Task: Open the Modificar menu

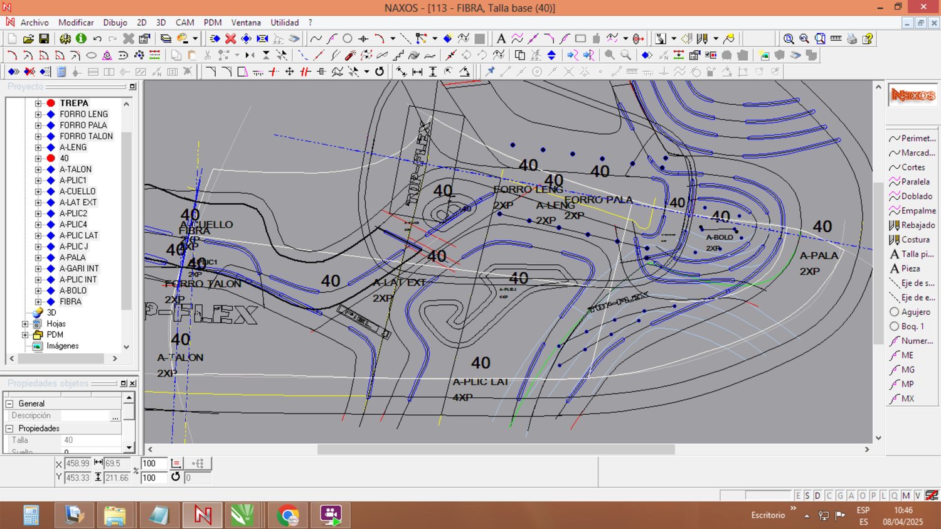Action: pos(76,23)
